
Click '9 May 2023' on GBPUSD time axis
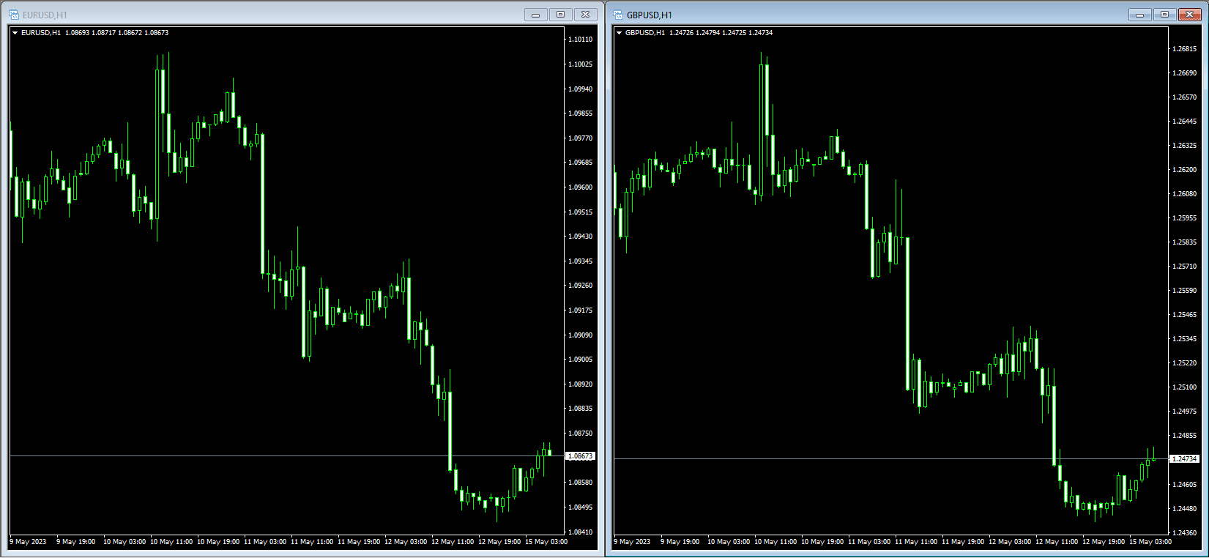coord(632,542)
